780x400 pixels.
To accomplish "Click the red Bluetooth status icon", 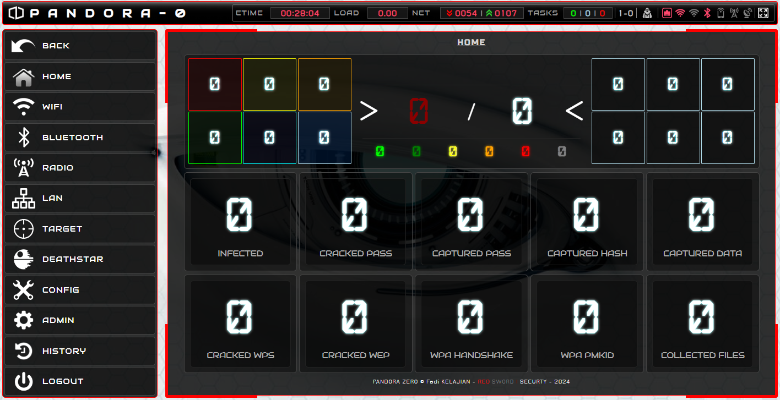I will point(708,13).
